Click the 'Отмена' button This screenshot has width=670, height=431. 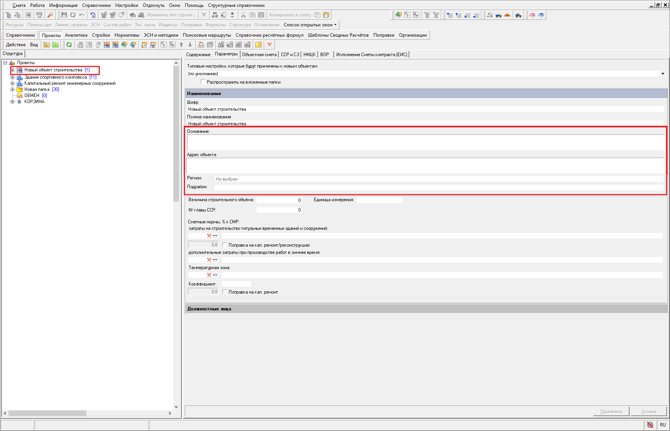click(x=649, y=412)
